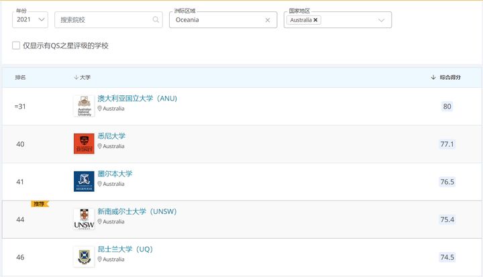Click the search magnifier icon
483x277 pixels.
pos(156,19)
